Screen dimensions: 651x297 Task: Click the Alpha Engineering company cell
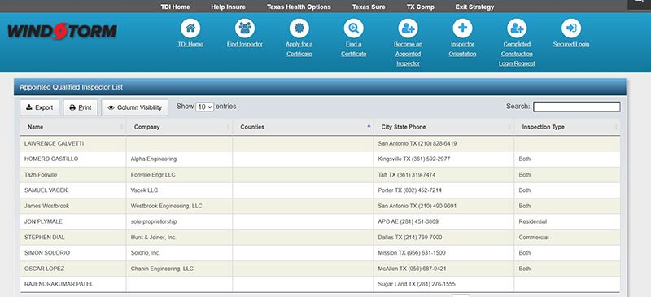[x=179, y=159]
